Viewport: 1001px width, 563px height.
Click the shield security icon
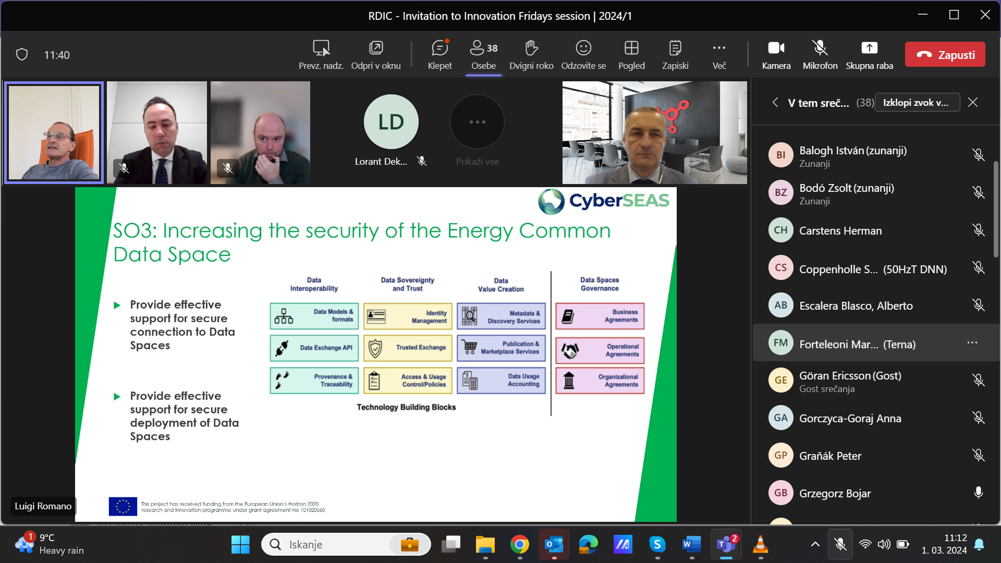(x=22, y=54)
